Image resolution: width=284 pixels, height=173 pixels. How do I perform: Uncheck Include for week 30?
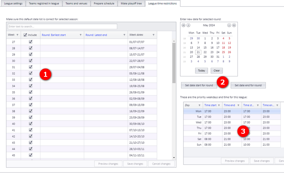click(x=31, y=61)
